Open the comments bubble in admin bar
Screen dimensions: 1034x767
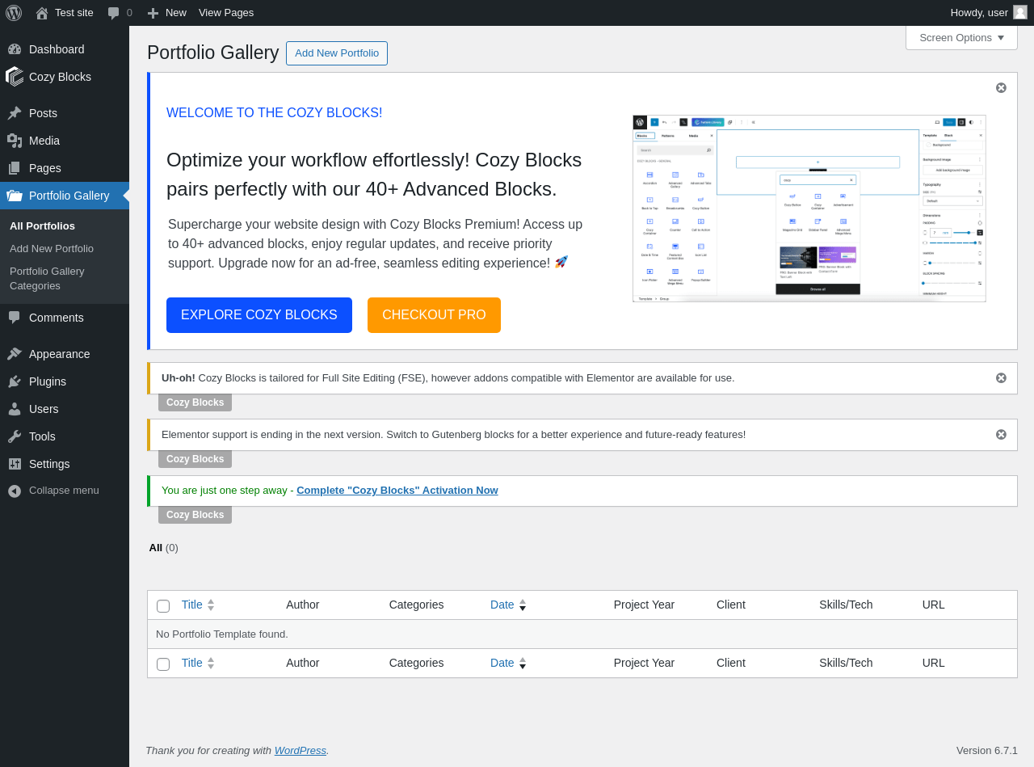tap(114, 13)
